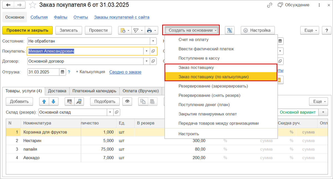
Task: Choose Поступление денег (план) menu item
Action: (x=221, y=105)
